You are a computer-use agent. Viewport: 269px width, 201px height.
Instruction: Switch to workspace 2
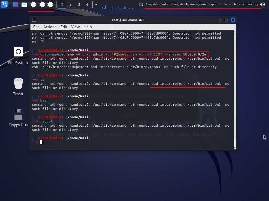click(70, 4)
